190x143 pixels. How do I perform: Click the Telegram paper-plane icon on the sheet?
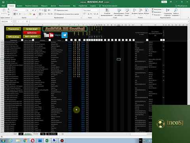coord(65,35)
